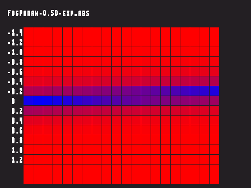Pick the first cell in row 0.2
The image size is (251, 188).
click(x=28, y=110)
